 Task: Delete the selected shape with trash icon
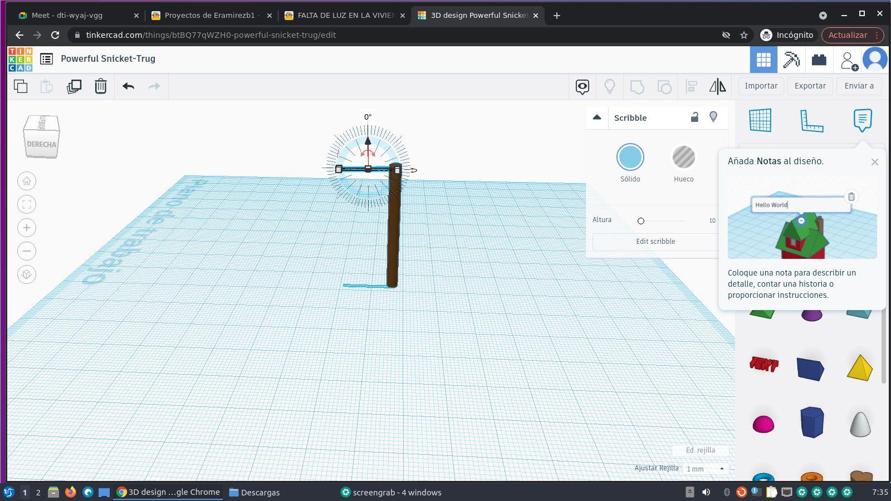[101, 86]
